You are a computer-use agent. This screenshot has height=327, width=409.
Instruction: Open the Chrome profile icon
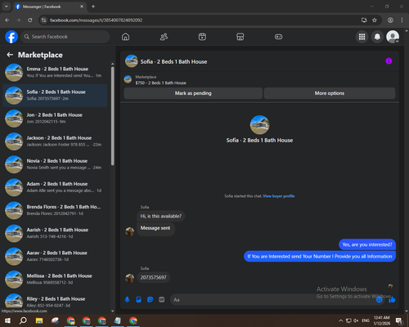point(390,20)
